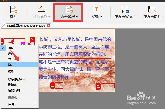Screen dimensions: 165x109
Task: Click the 添加 label in the toolbar
Action: 14,17
